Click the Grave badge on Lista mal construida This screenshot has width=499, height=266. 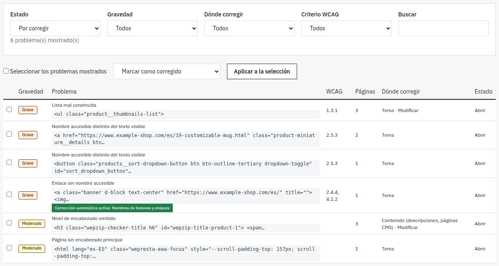(x=28, y=110)
